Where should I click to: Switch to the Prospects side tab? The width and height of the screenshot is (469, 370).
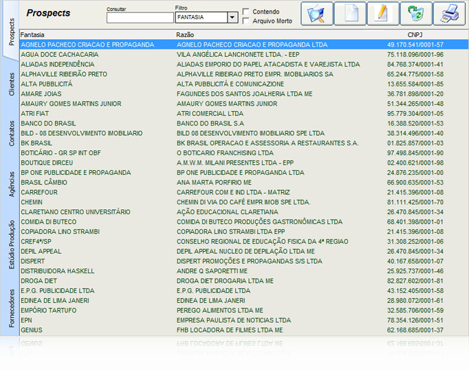click(x=12, y=32)
